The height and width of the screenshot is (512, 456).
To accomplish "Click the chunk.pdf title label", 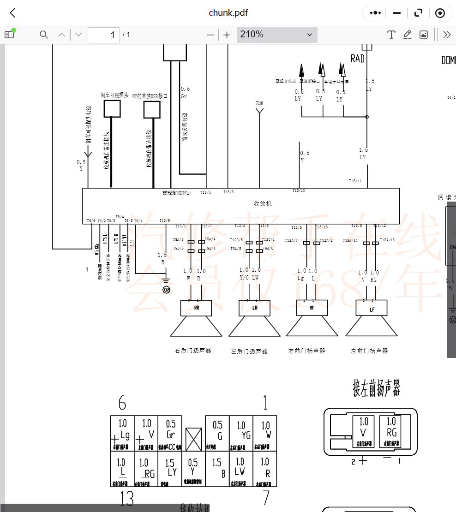I will (228, 13).
